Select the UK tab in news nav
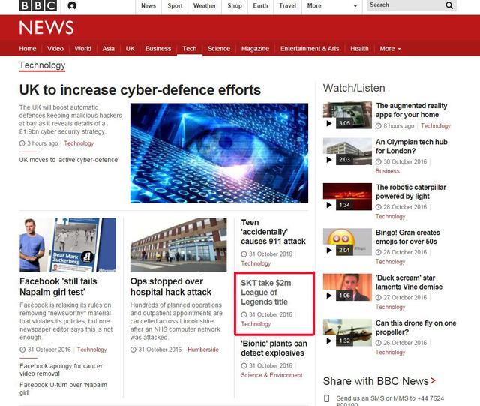Image resolution: width=480 pixels, height=406 pixels. click(x=130, y=49)
